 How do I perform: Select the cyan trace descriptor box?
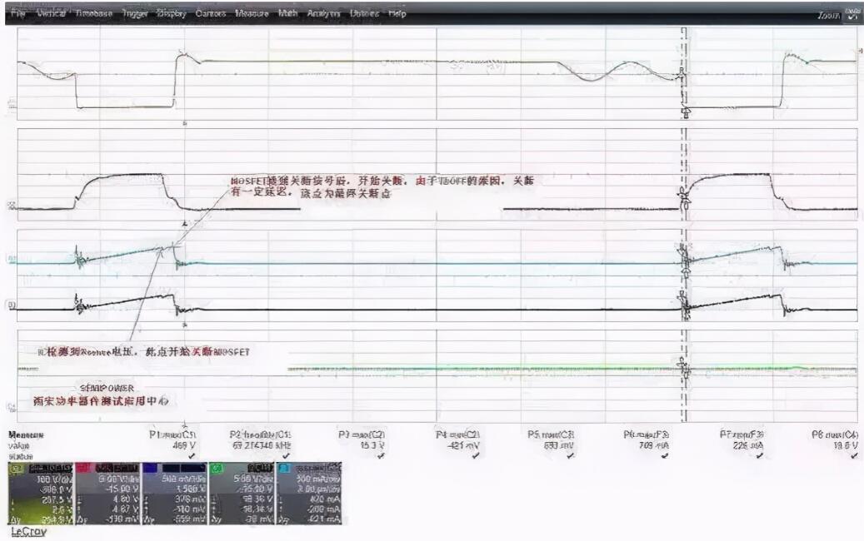pyautogui.click(x=308, y=494)
